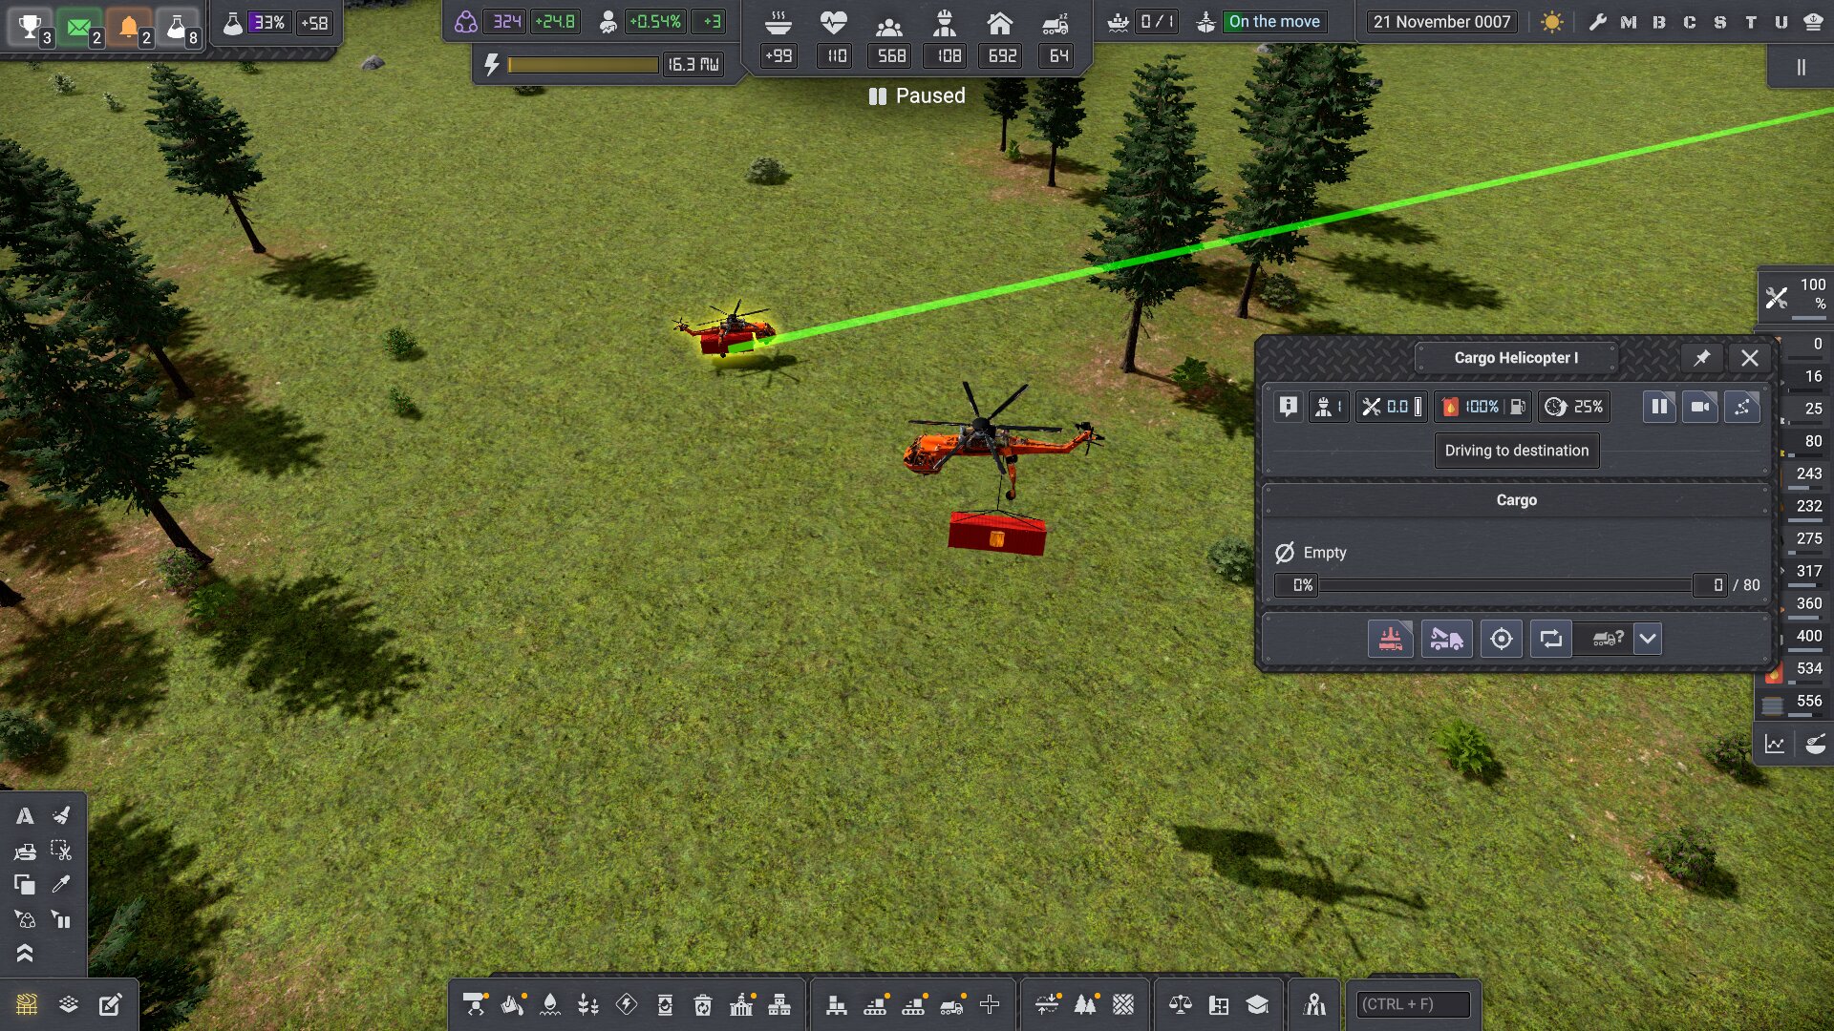1834x1031 pixels.
Task: Click the game pause button top right
Action: pos(1801,68)
